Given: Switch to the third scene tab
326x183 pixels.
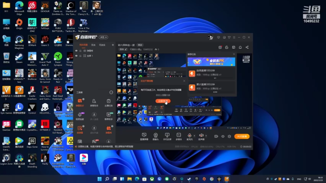Looking at the screenshot, I should click(x=102, y=45).
